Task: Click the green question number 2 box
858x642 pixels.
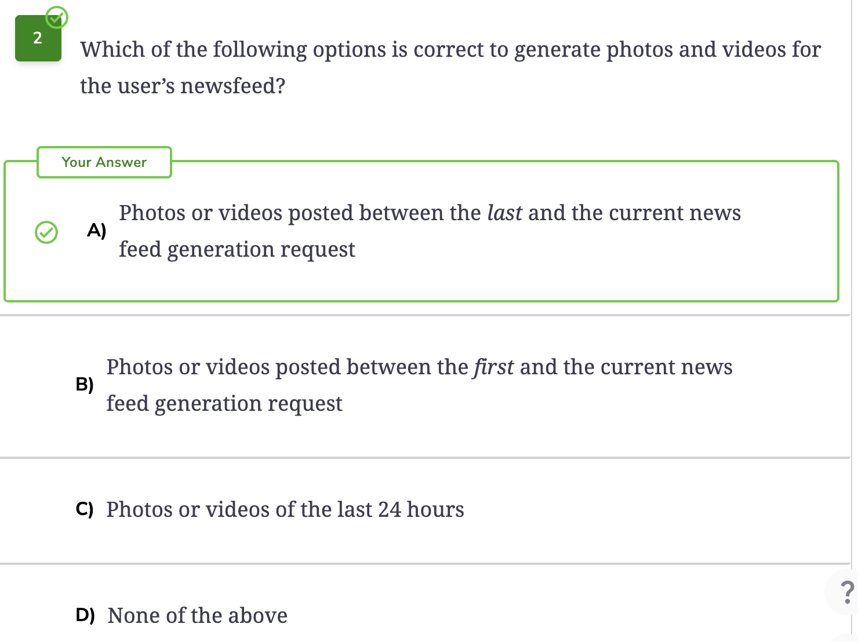Action: (x=38, y=38)
